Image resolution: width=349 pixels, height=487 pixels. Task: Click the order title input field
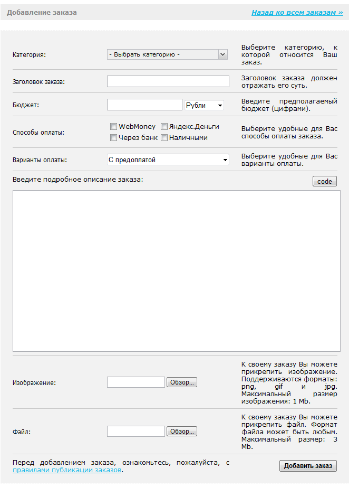[168, 81]
